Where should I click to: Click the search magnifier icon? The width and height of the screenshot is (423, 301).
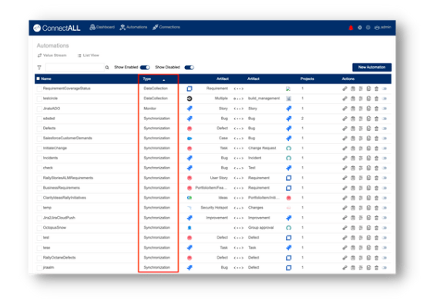tap(107, 68)
